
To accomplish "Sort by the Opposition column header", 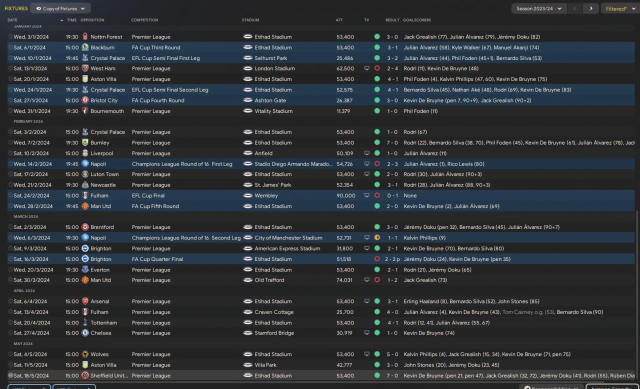I will pos(92,20).
